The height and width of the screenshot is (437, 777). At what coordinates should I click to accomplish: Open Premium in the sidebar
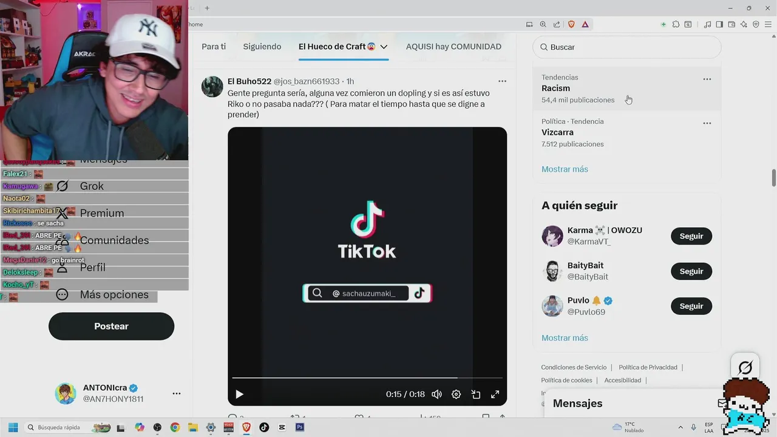coord(90,213)
